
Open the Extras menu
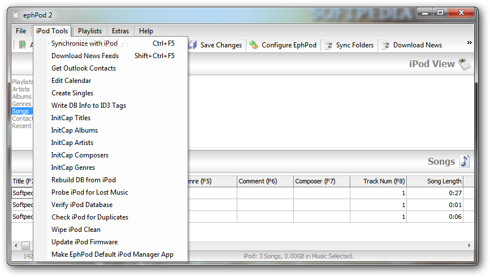(120, 31)
